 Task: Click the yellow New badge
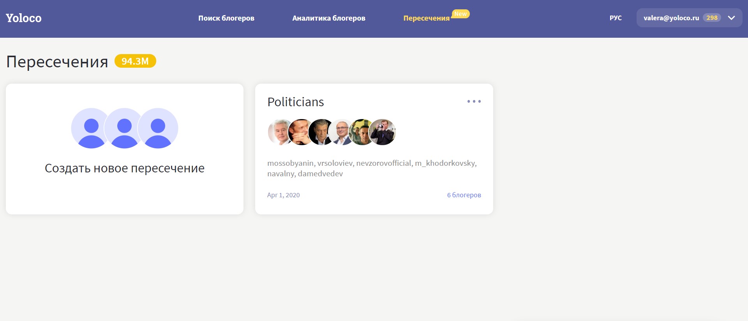[x=460, y=14]
